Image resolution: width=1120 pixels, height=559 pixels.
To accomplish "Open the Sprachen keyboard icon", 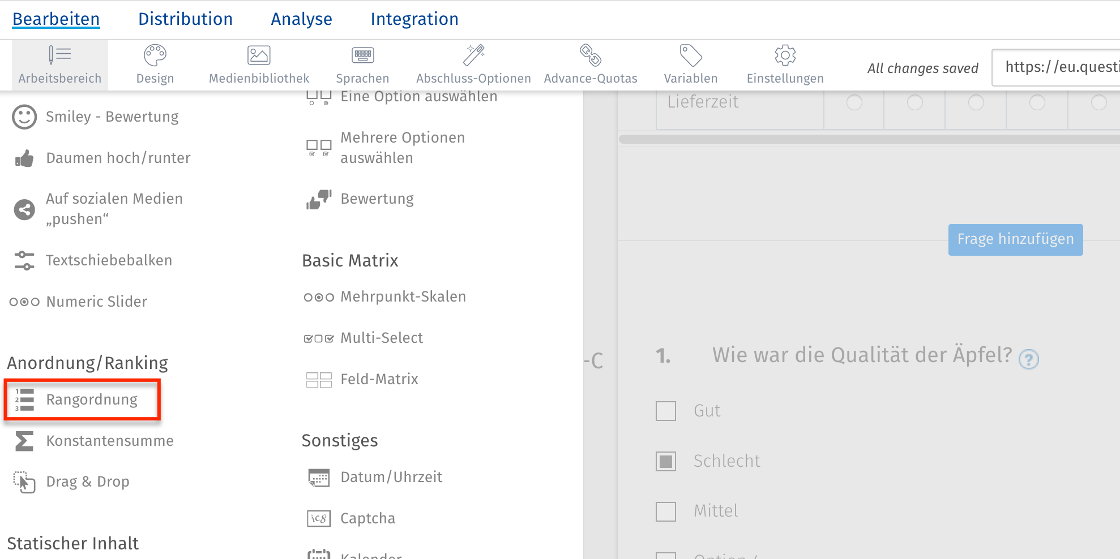I will tap(362, 63).
